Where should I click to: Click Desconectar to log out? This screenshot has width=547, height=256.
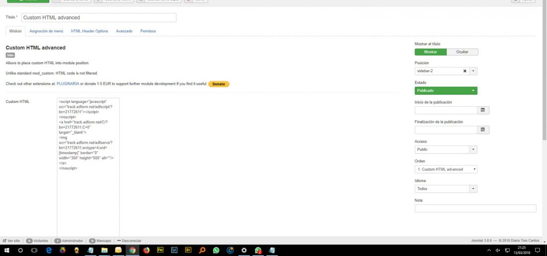tap(129, 241)
